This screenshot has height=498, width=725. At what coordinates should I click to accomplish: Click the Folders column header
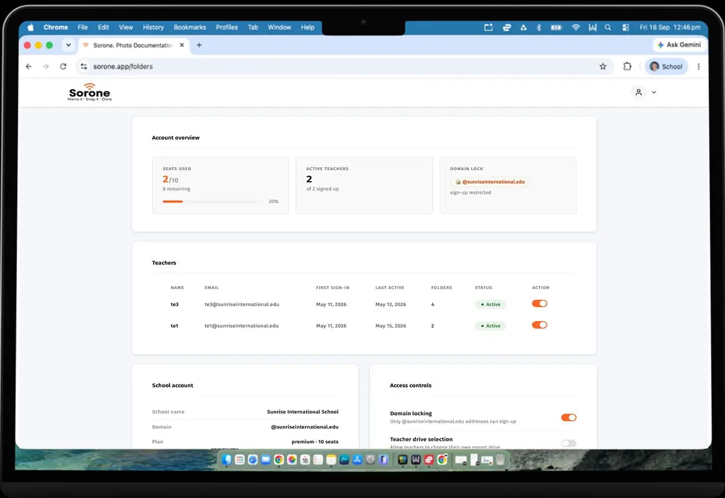pyautogui.click(x=441, y=288)
